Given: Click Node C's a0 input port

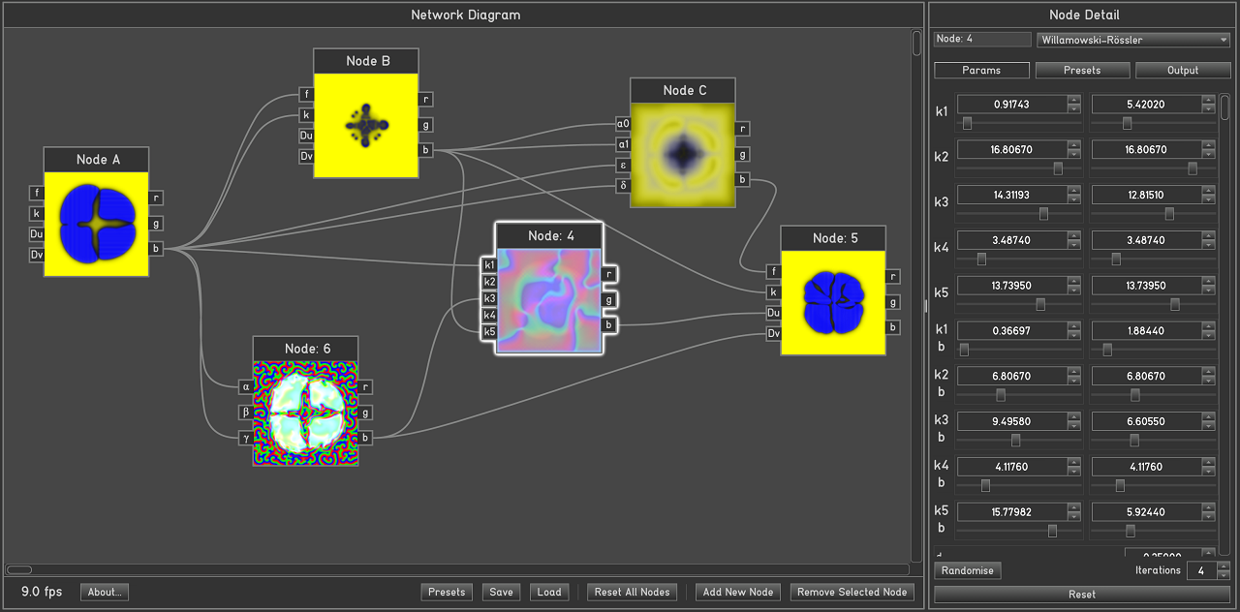Looking at the screenshot, I should [623, 124].
